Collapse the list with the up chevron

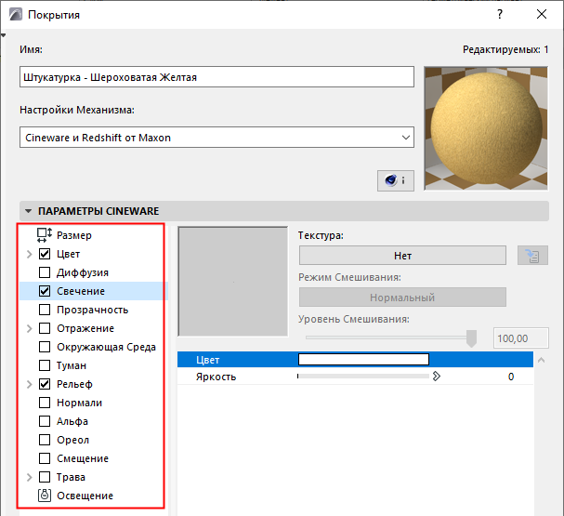(542, 360)
